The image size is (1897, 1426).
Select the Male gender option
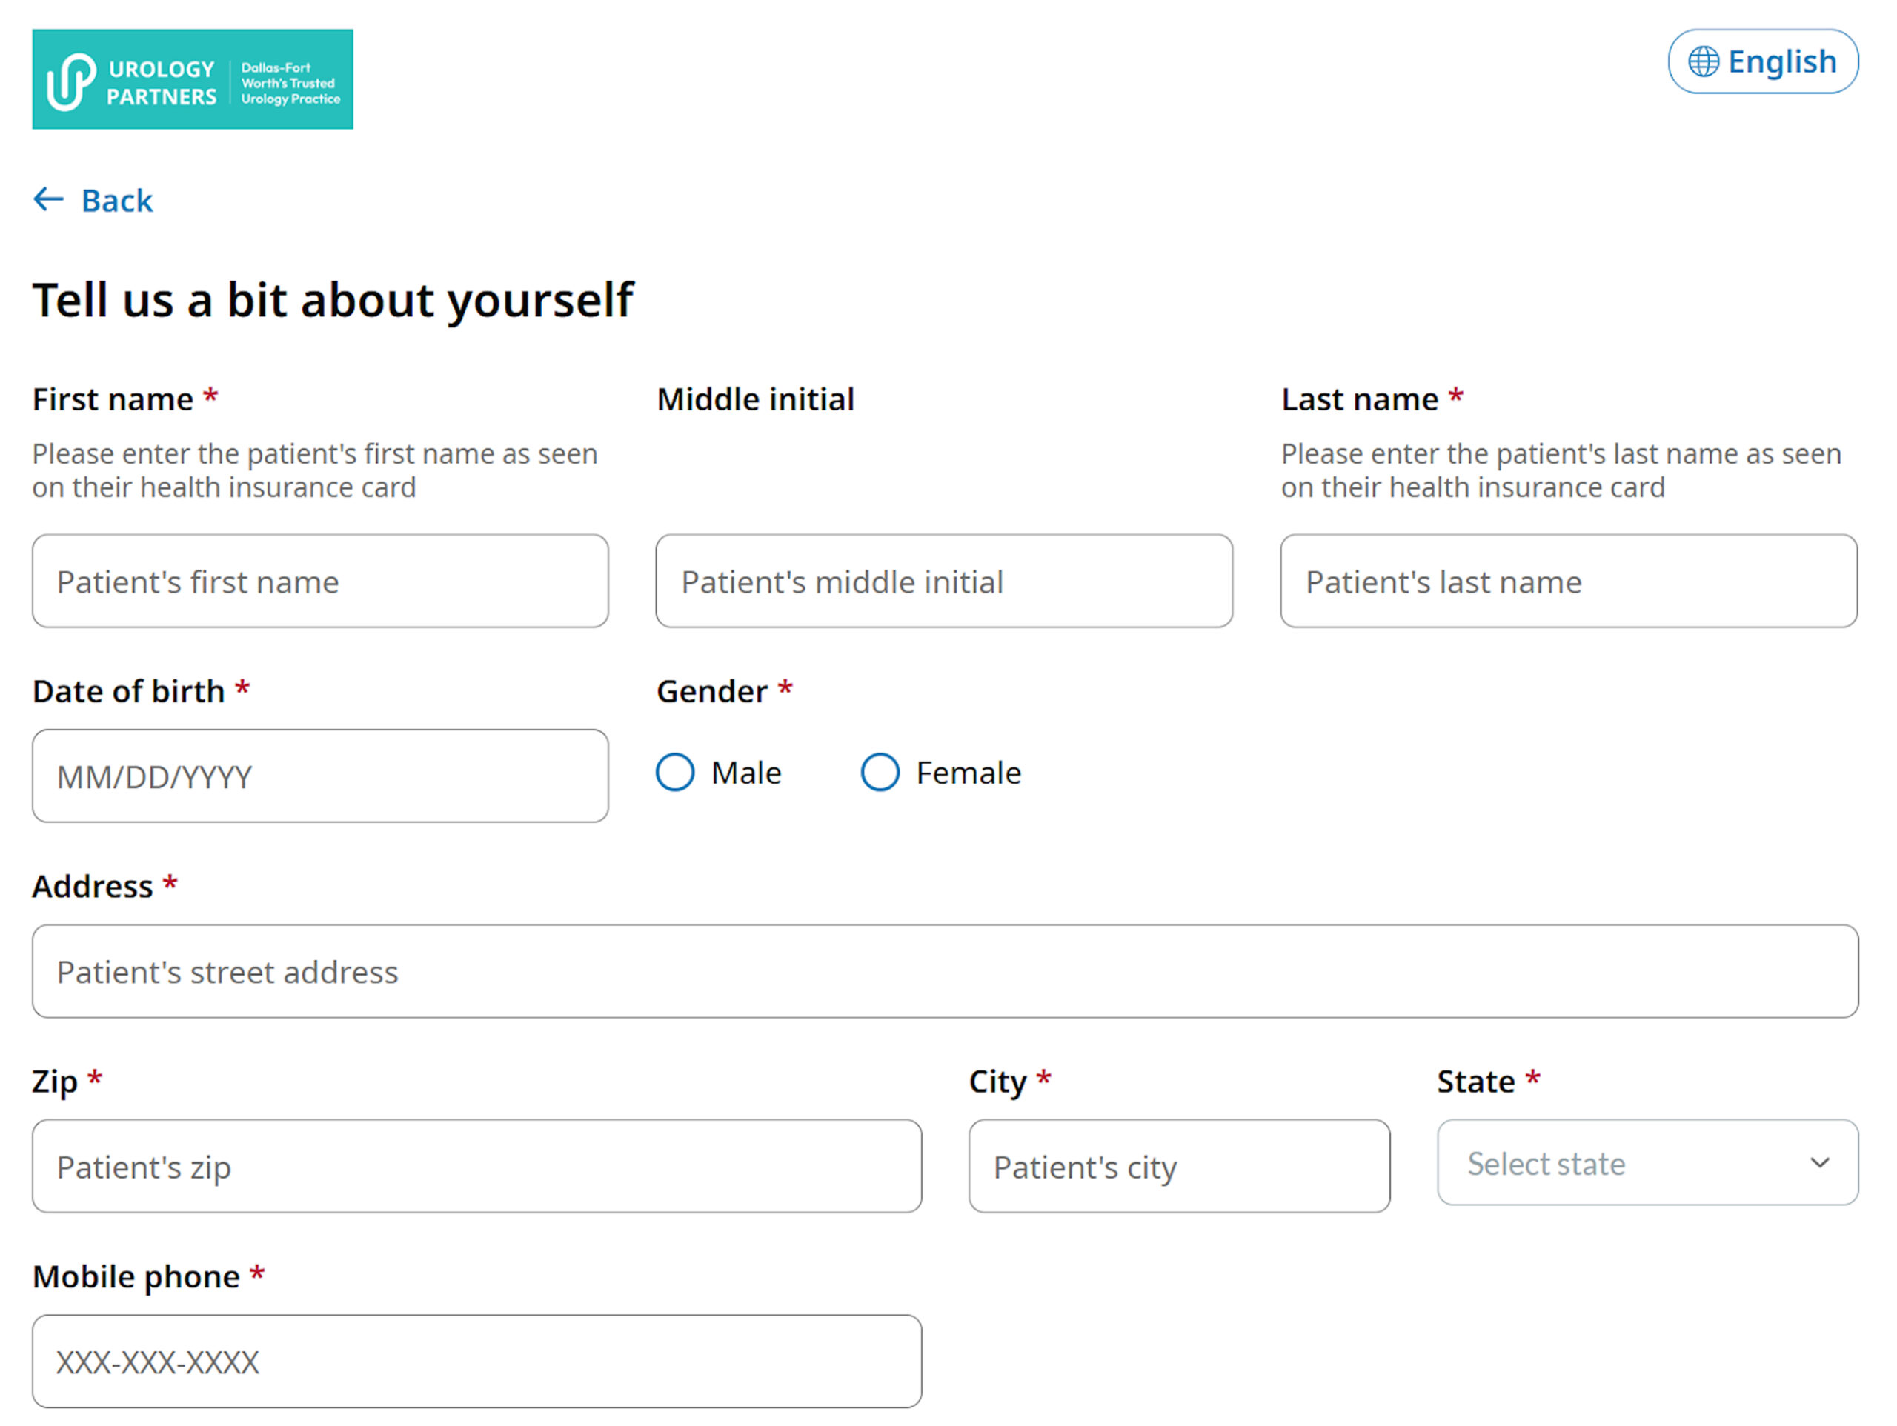coord(675,772)
